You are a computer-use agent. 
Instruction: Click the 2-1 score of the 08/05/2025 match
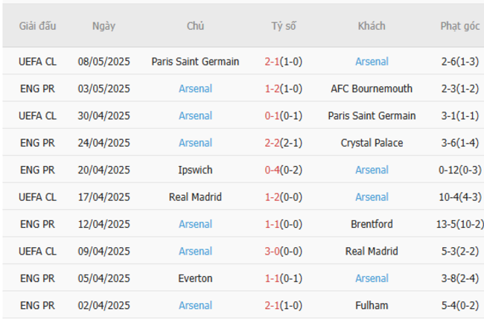pyautogui.click(x=273, y=62)
